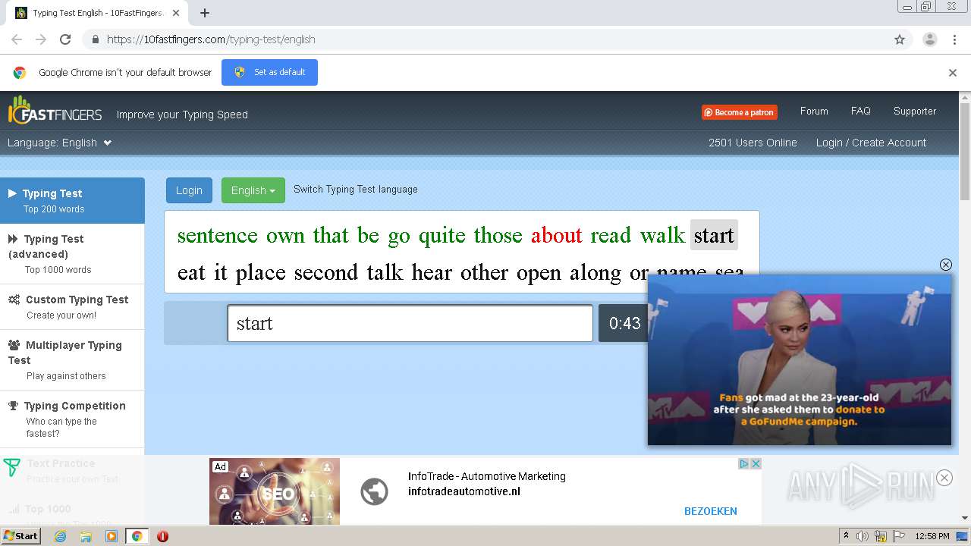Click the red stop icon in taskbar

click(x=162, y=536)
